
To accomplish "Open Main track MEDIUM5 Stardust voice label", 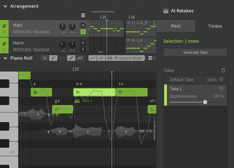I will [31, 32].
